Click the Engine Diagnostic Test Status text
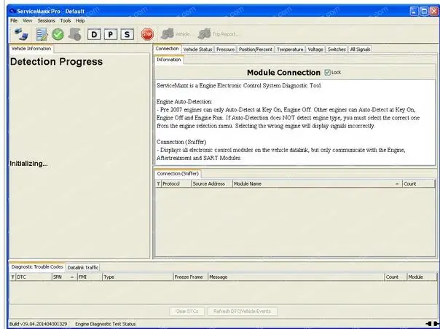The height and width of the screenshot is (329, 440). [x=106, y=324]
